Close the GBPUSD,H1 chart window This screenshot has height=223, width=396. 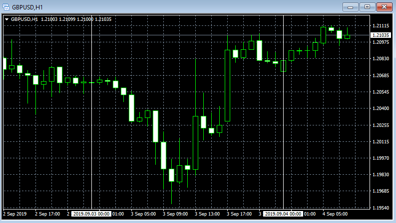[x=385, y=7]
